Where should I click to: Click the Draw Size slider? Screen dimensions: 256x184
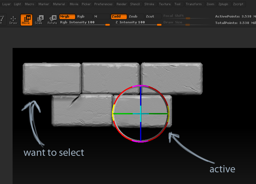pyautogui.click(x=187, y=23)
